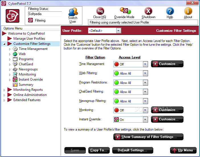This screenshot has width=200, height=157.
Task: Click the Web globe icon in tree
Action: click(15, 54)
